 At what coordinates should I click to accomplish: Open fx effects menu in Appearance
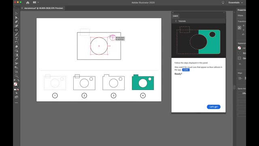pos(240,64)
